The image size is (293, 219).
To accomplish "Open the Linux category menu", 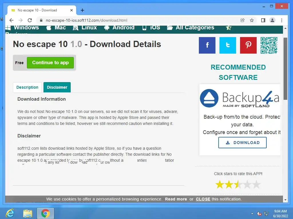I will (x=85, y=28).
